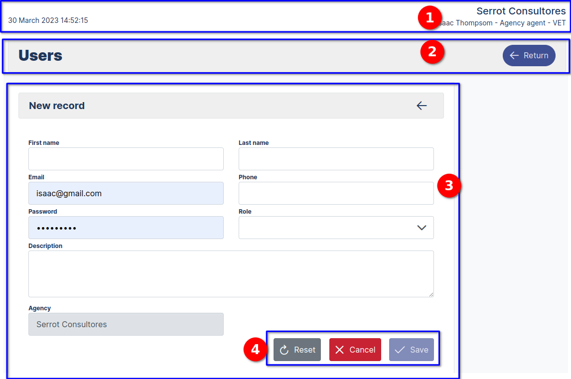Viewport: 571px width, 379px height.
Task: Click the checkmark icon on the Save button
Action: click(x=400, y=350)
